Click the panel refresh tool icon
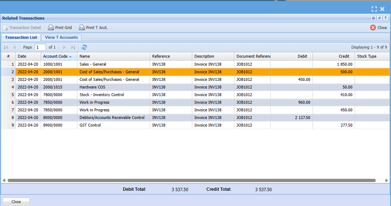 click(379, 18)
